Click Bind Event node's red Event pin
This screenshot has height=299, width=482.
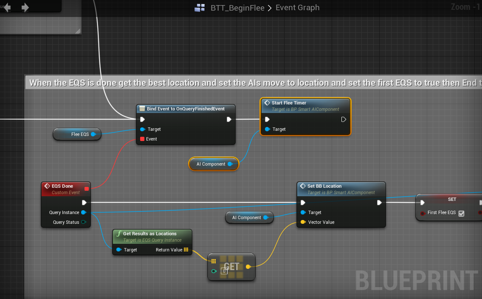[x=142, y=139]
